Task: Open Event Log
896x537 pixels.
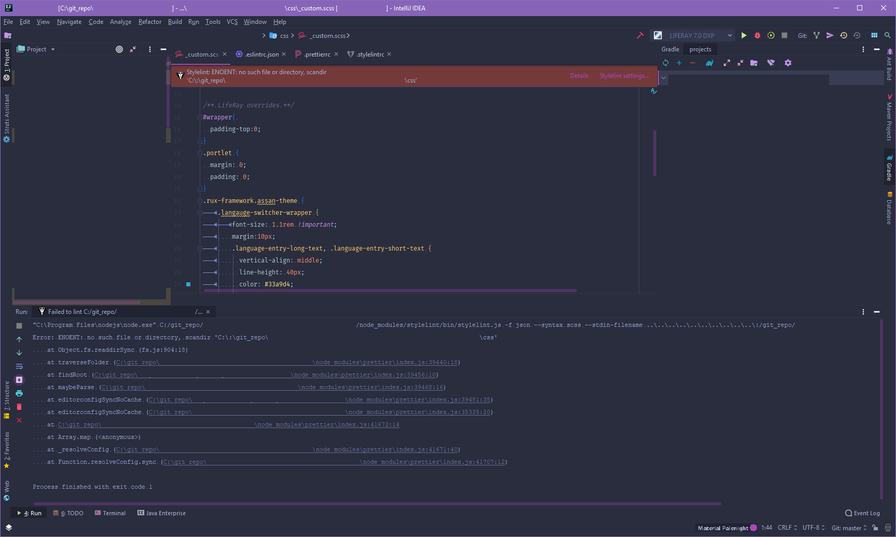Action: point(862,513)
